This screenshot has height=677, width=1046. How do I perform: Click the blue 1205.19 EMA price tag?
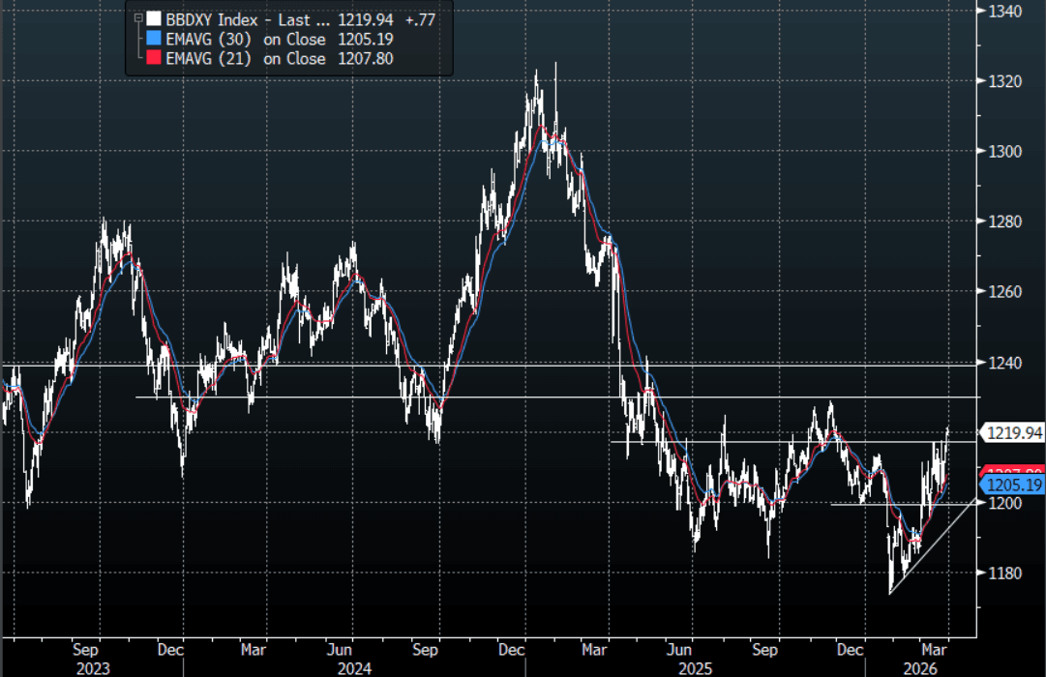click(1012, 485)
